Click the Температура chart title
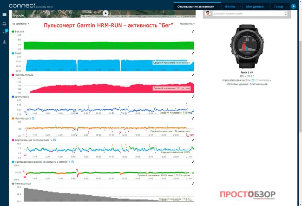 (23, 184)
